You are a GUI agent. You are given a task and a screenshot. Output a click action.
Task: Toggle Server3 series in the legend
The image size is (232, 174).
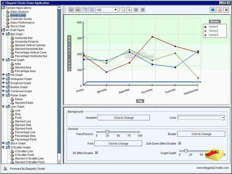211,35
